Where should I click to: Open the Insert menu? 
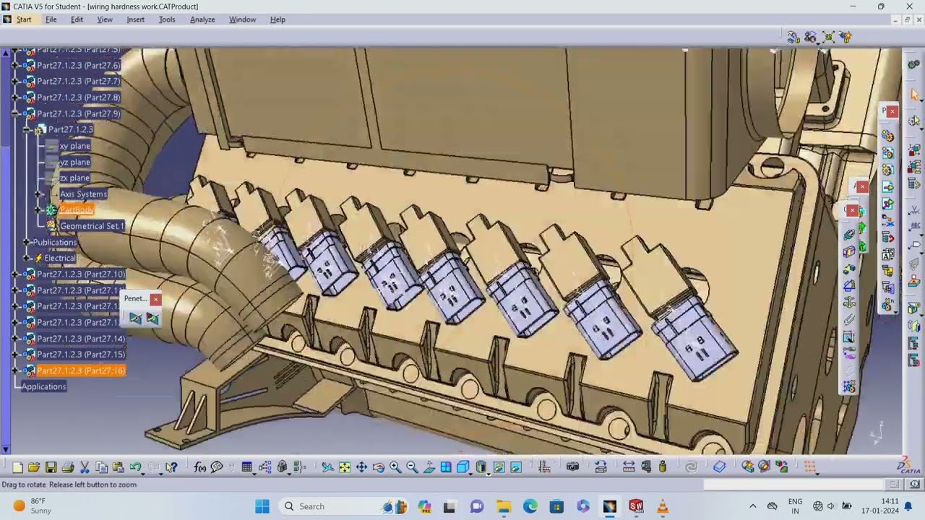point(135,19)
